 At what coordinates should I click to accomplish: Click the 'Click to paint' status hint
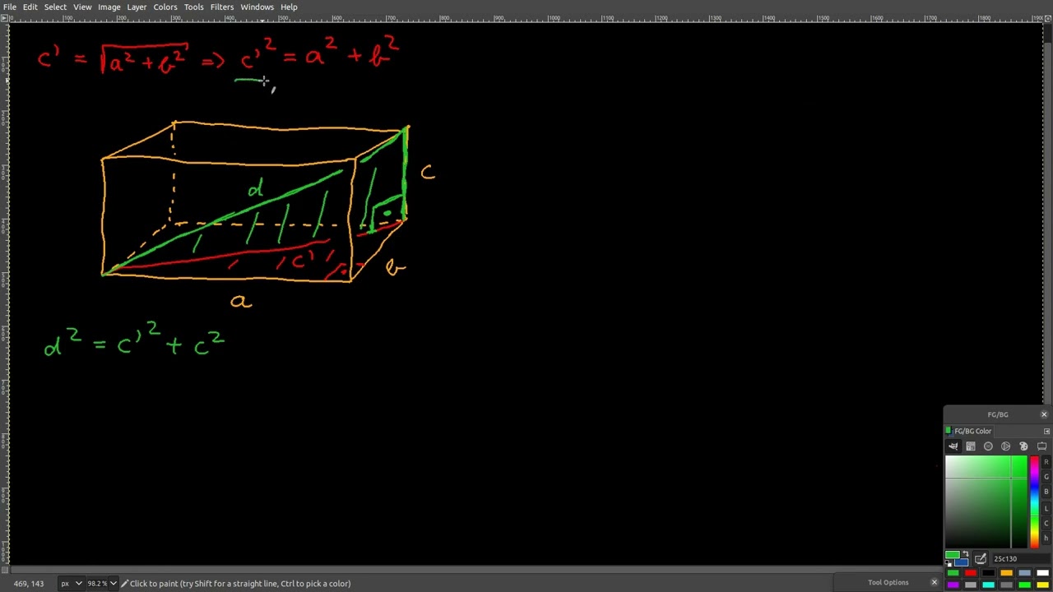coord(239,584)
